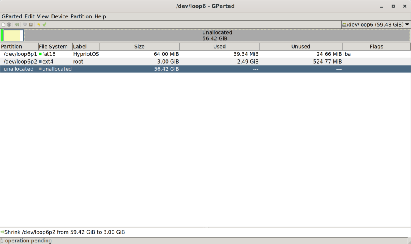Select the /dev/loop6p1 partition row
The width and height of the screenshot is (411, 244).
click(20, 54)
